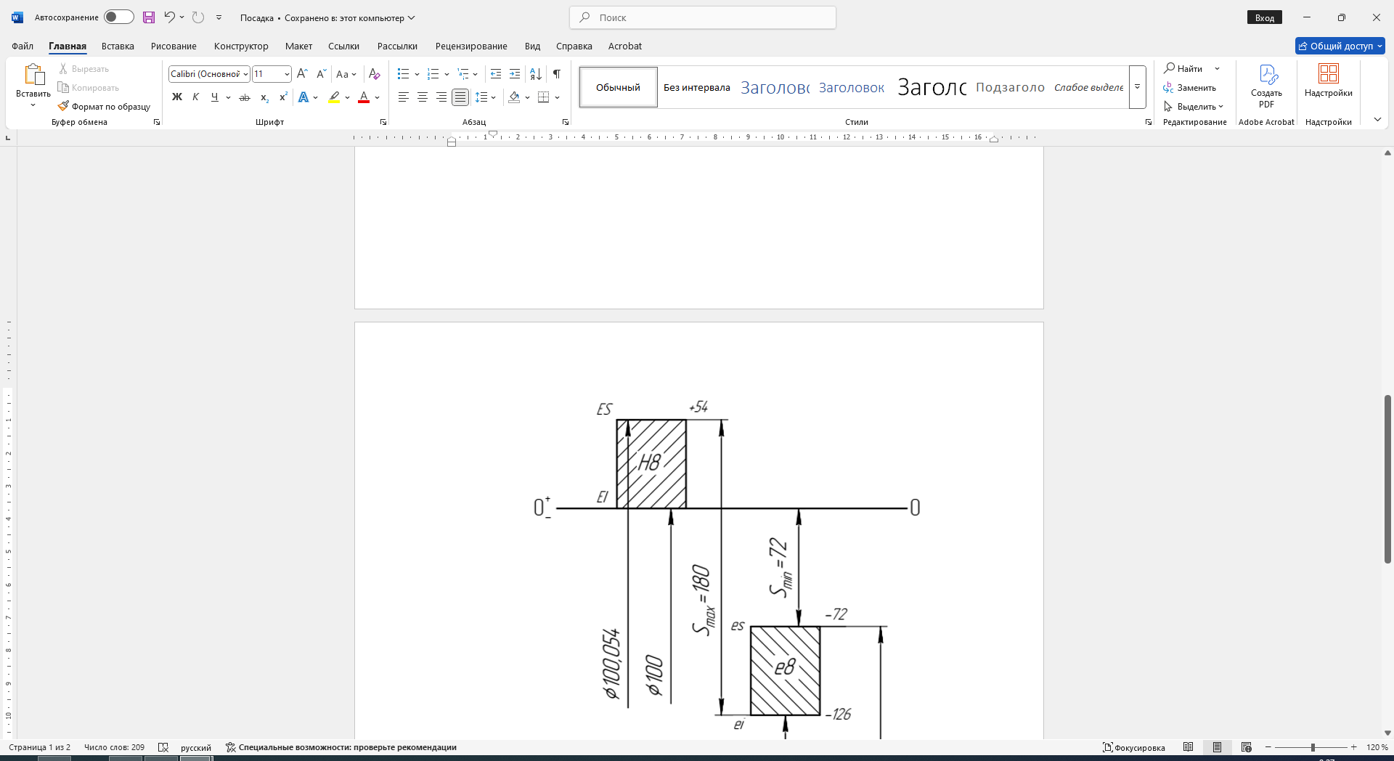Click Создать PDF icon
The image size is (1394, 761).
point(1267,75)
